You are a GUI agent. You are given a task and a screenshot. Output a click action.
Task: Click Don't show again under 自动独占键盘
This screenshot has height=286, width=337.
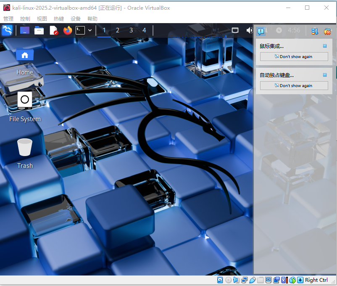(x=294, y=86)
